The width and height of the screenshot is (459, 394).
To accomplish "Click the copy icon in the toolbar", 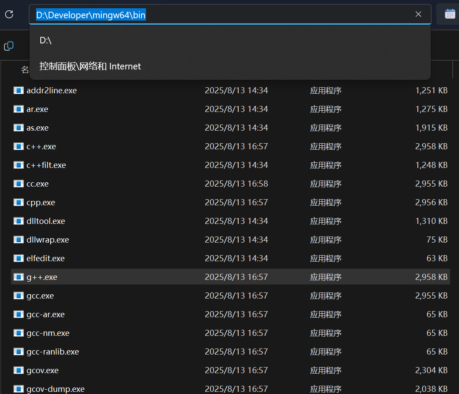I will [x=9, y=46].
